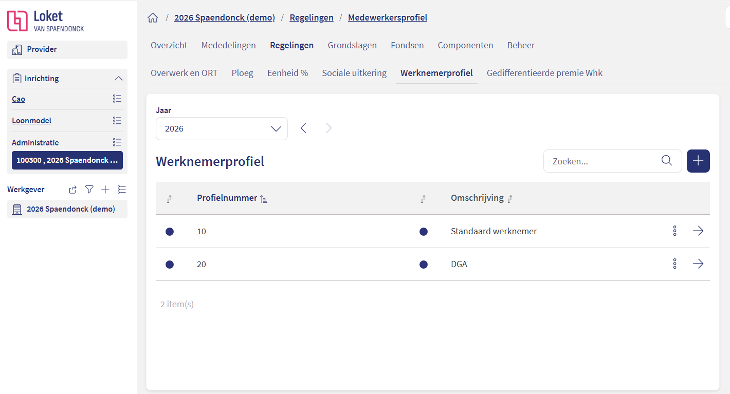Click the Werkgever open-in-new-window icon

(73, 190)
